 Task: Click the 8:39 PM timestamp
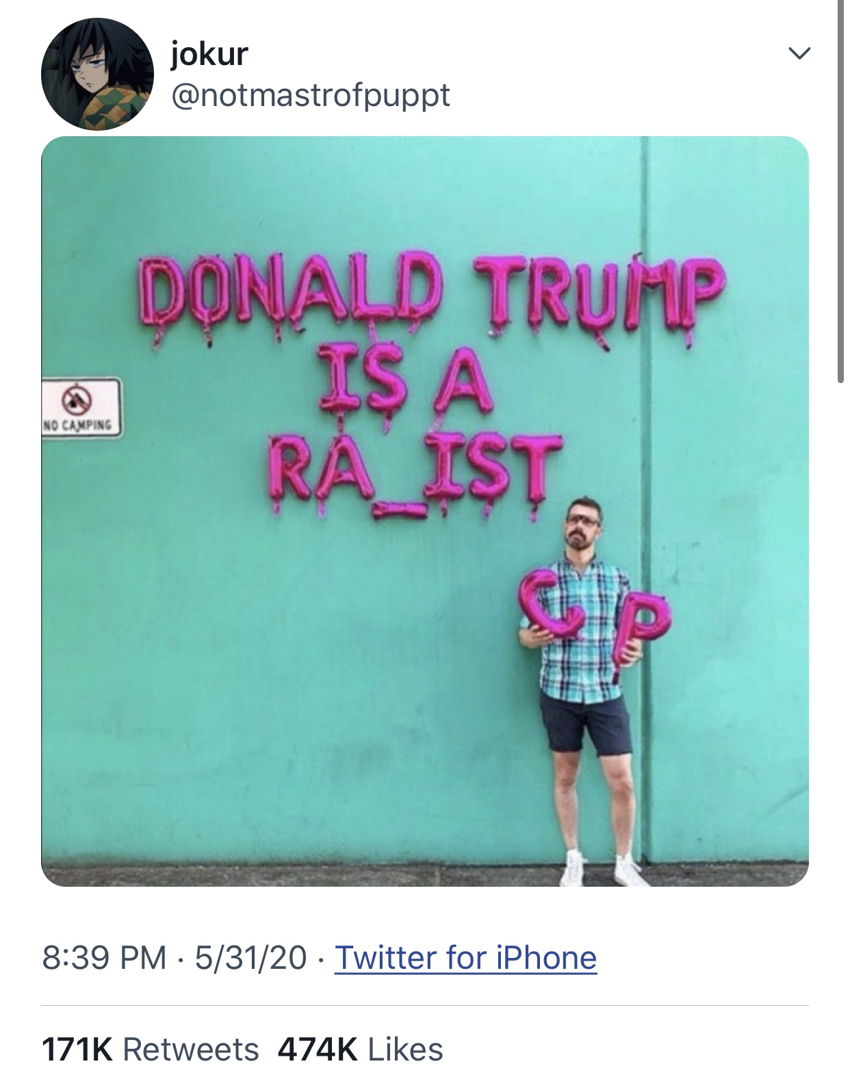104,957
